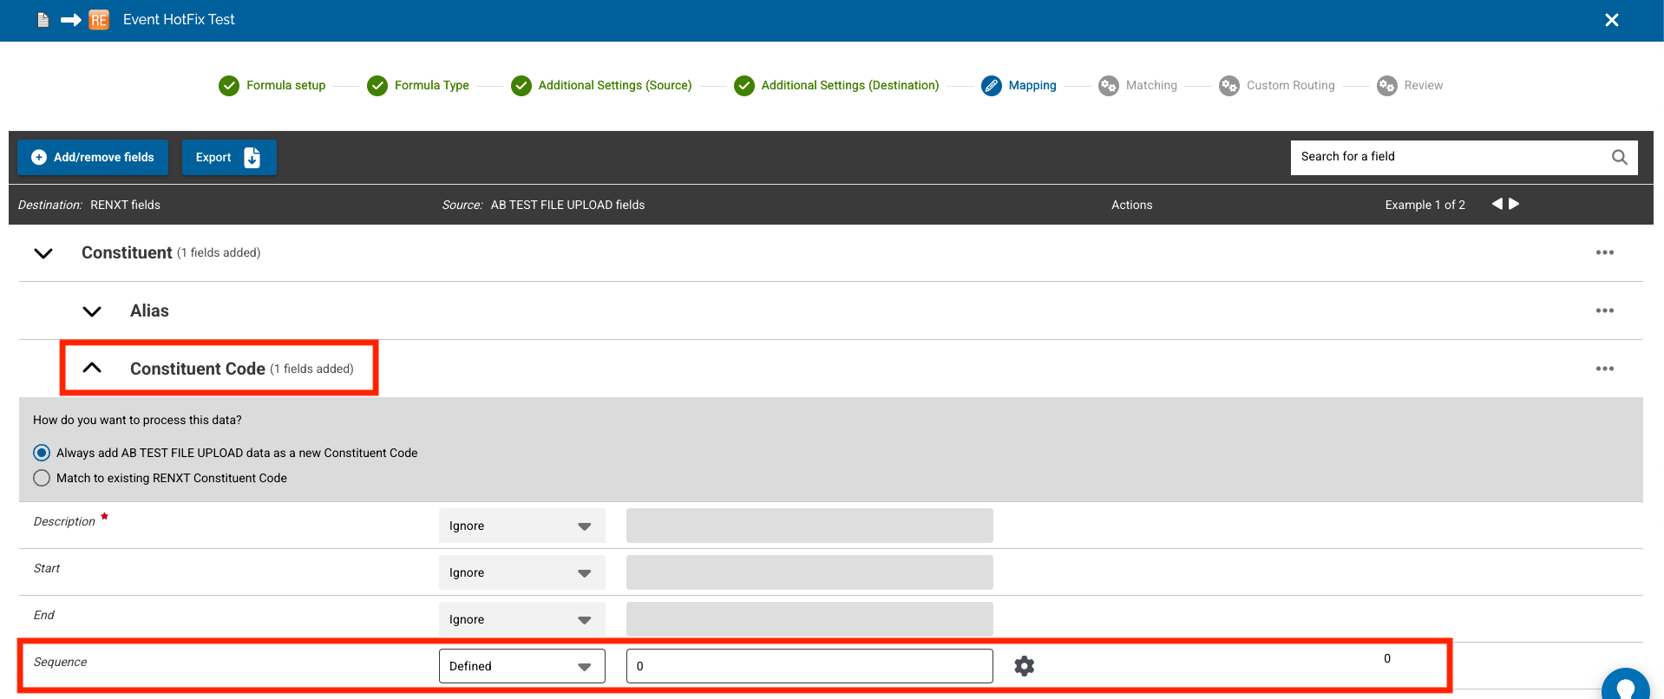The width and height of the screenshot is (1664, 699).
Task: Collapse the Alias section chevron
Action: [x=92, y=311]
